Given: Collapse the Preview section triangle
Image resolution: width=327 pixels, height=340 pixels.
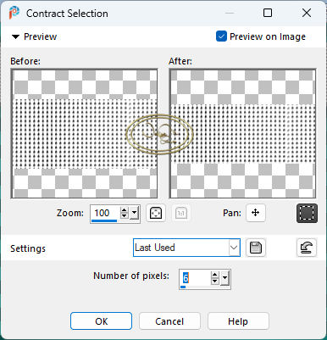Looking at the screenshot, I should (15, 36).
